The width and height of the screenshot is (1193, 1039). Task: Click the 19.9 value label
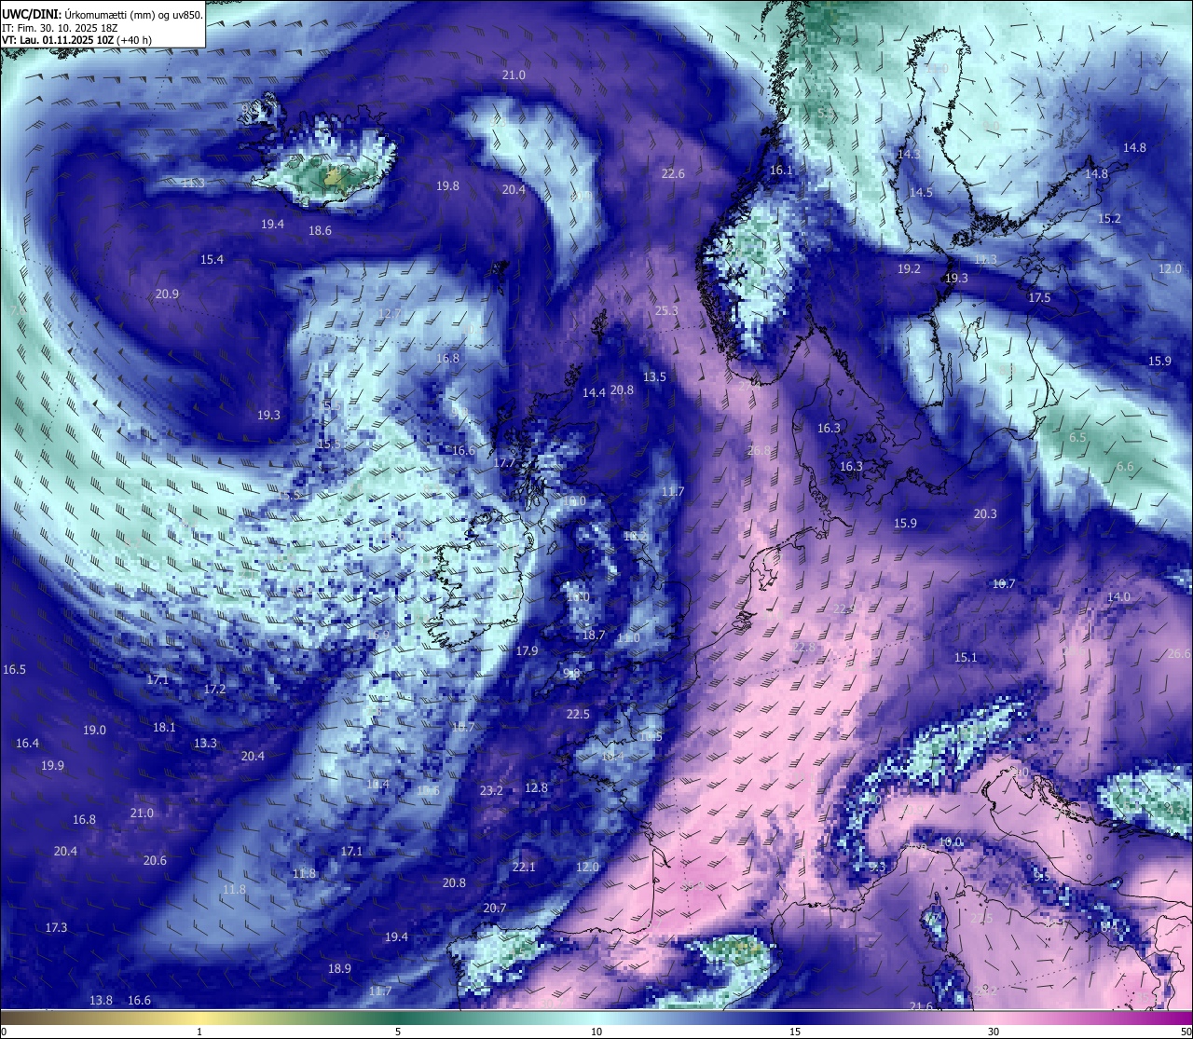pos(52,765)
